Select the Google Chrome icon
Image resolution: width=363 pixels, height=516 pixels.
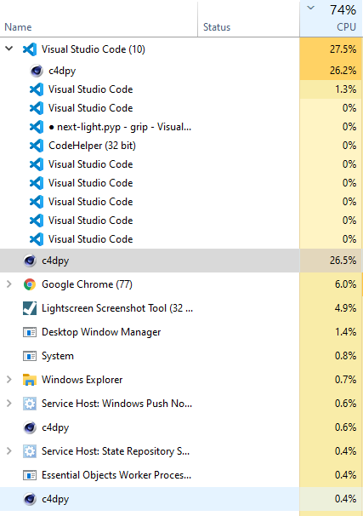[30, 284]
